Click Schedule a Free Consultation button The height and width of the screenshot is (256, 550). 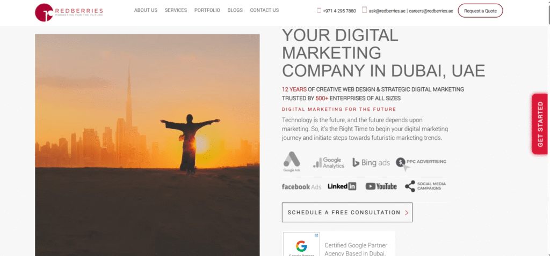[348, 212]
